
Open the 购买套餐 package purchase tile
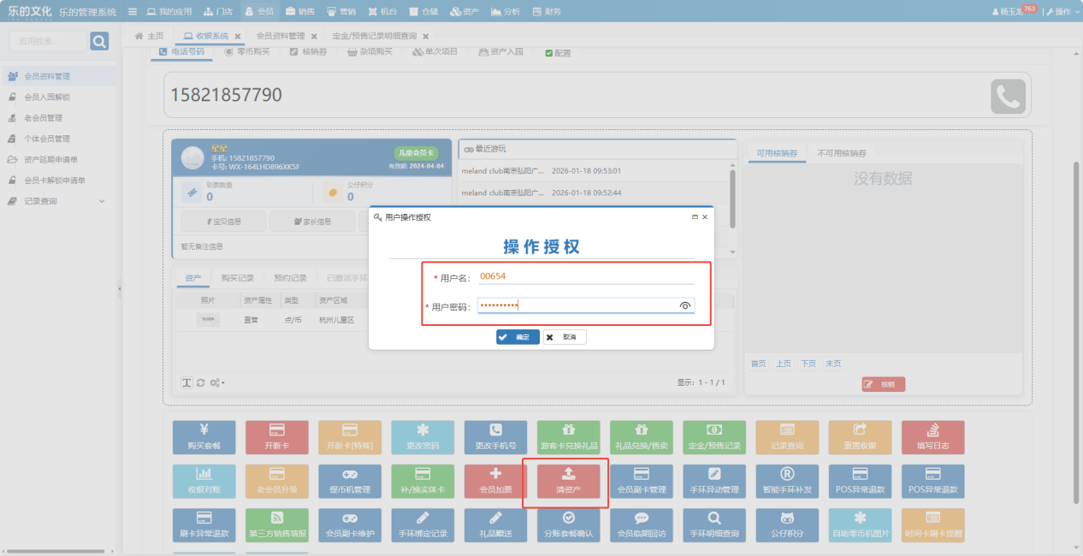(x=204, y=437)
